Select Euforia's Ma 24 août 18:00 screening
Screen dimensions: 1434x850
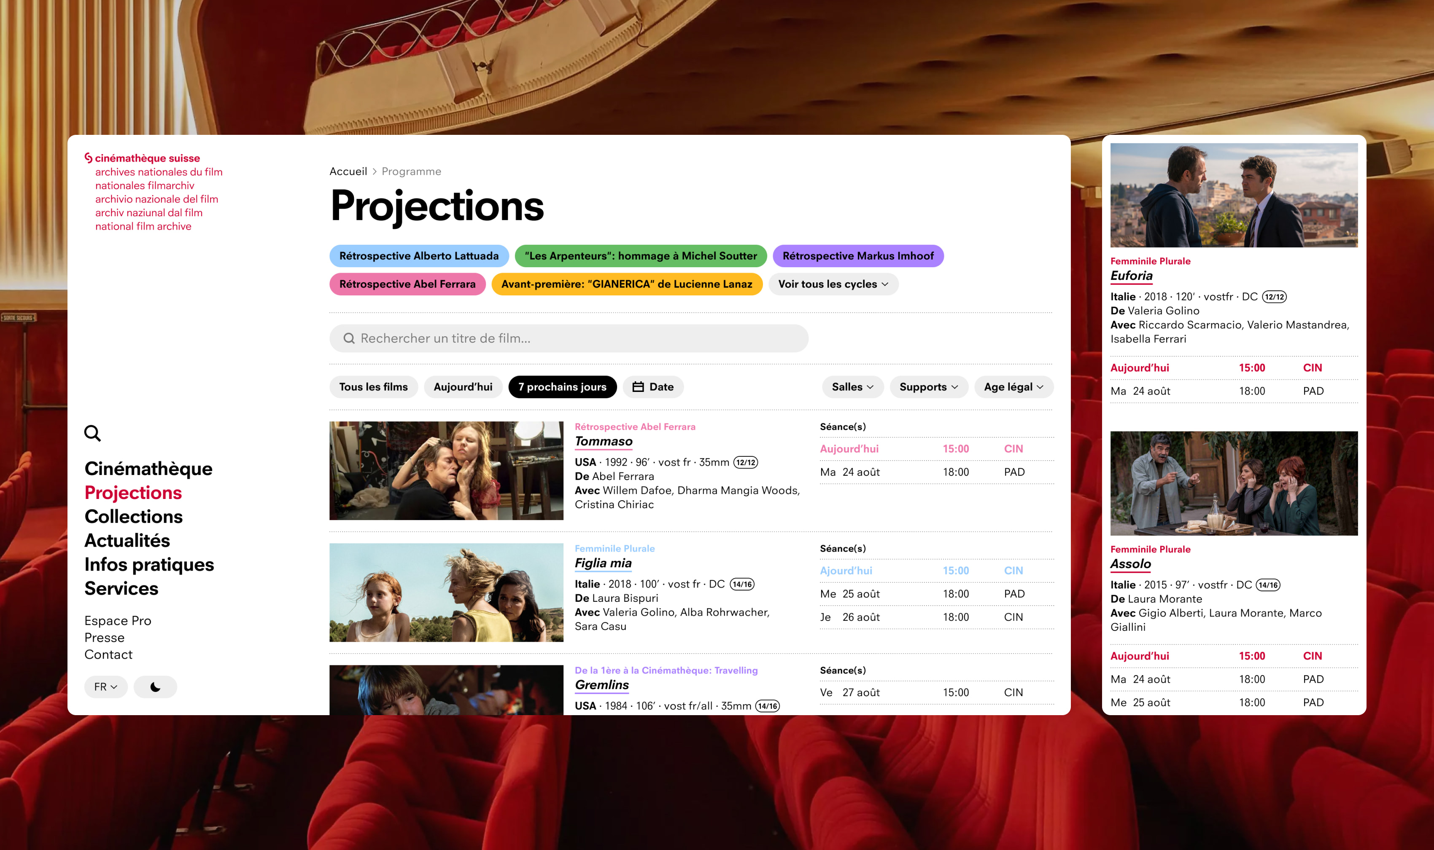click(x=1233, y=391)
